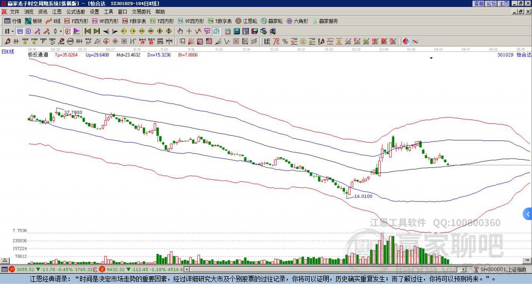Viewport: 532px width, 284px height.
Task: Select the red pencil drawing tool
Action: [x=7, y=41]
